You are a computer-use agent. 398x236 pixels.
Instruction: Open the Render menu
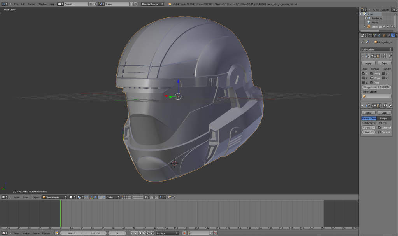click(x=32, y=4)
